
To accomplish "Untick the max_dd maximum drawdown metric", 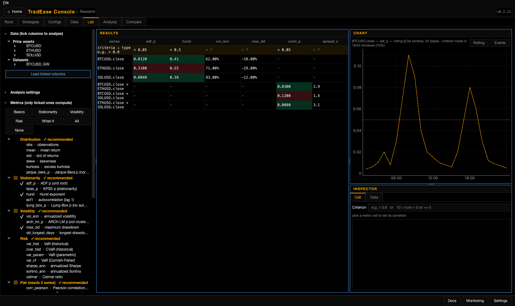I will coord(22,228).
